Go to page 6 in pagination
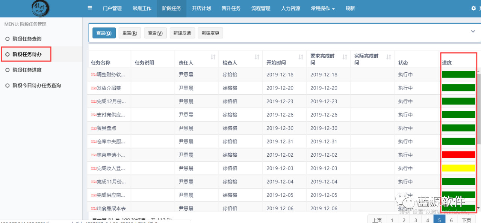 (x=451, y=220)
